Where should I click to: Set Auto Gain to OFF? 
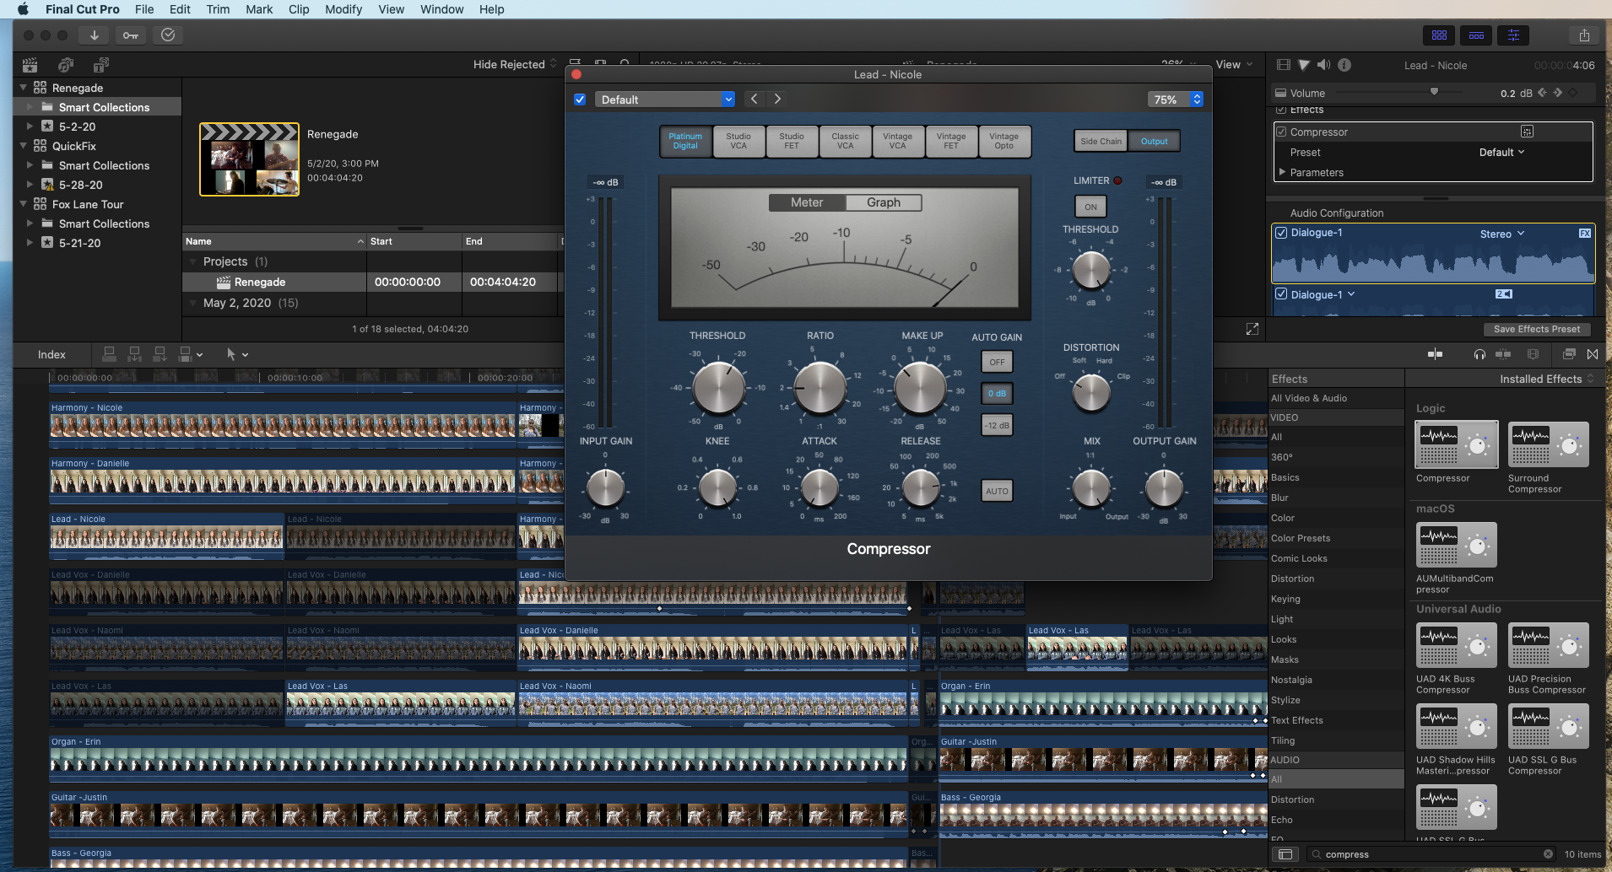(x=997, y=362)
